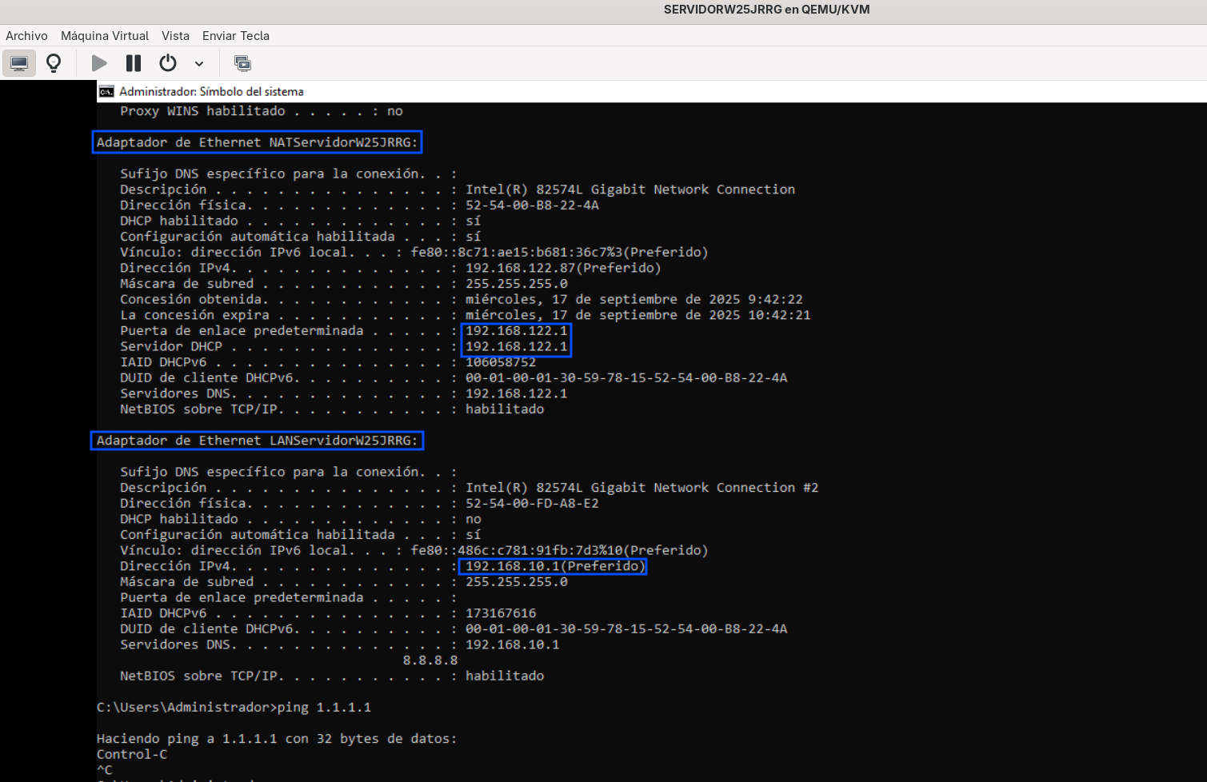Click the Proxy WINS habilitado line
Image resolution: width=1207 pixels, height=782 pixels.
tap(262, 111)
